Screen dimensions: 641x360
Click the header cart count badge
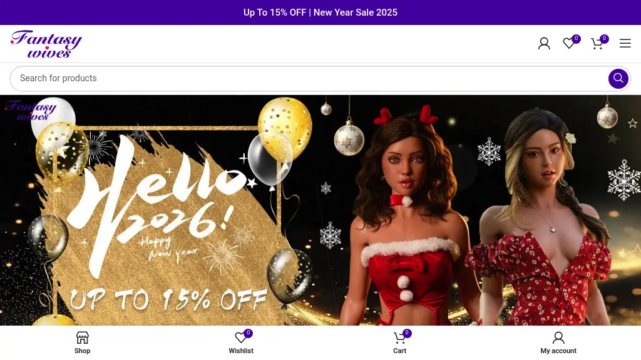pos(604,39)
